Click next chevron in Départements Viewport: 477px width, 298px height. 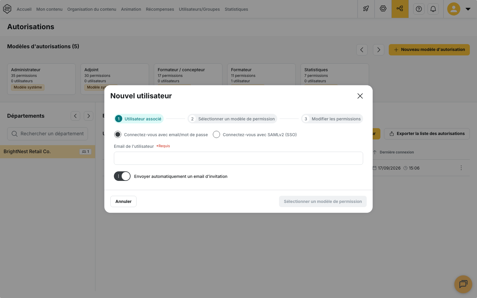coord(89,116)
